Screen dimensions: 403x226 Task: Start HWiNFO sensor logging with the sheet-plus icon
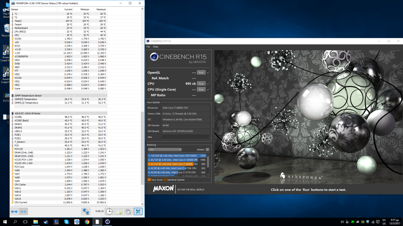pyautogui.click(x=119, y=211)
